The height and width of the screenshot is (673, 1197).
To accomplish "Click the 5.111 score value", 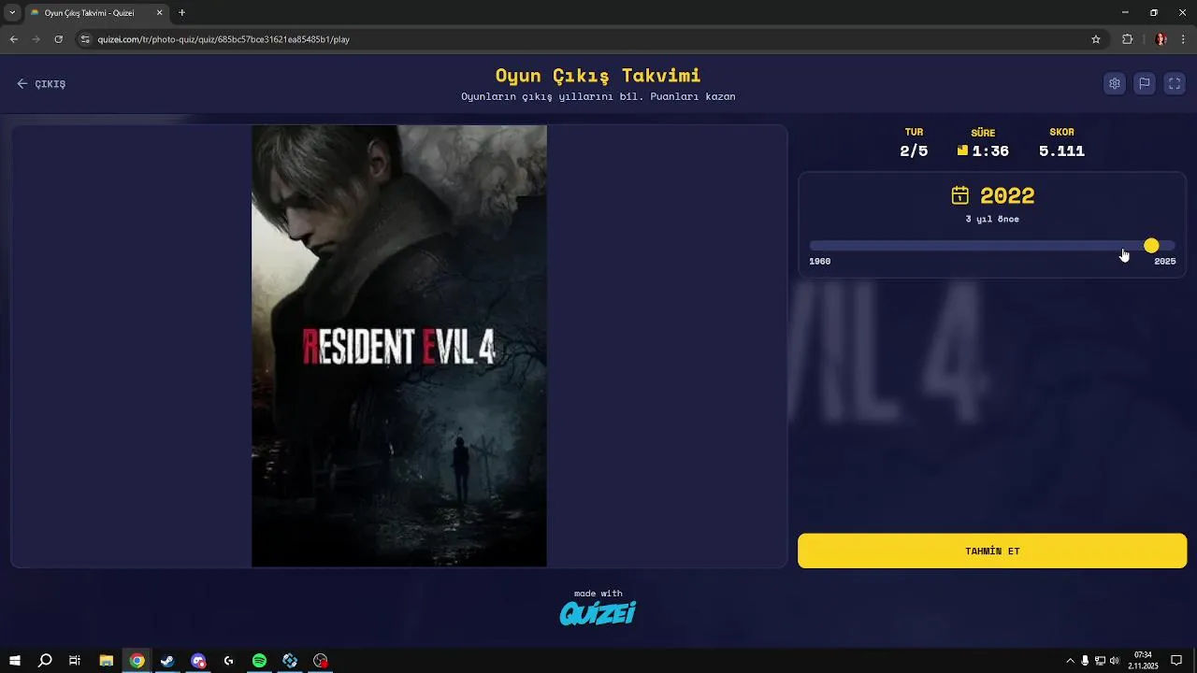I will (x=1061, y=151).
